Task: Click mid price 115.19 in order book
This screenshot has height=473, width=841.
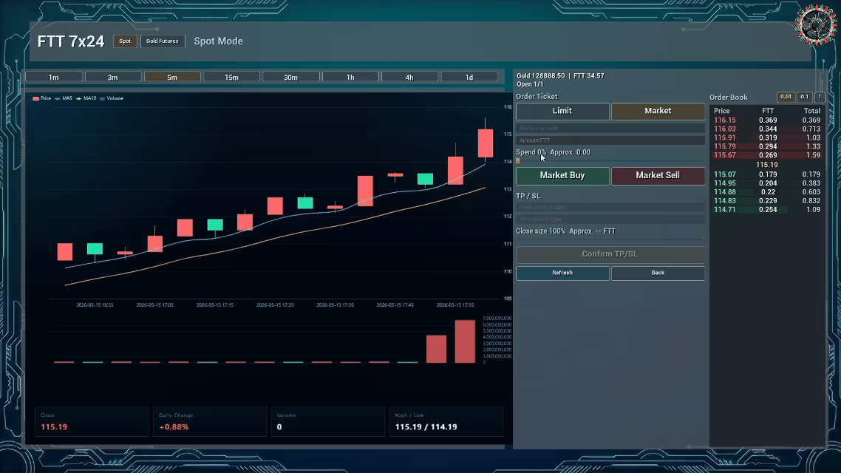Action: click(766, 165)
